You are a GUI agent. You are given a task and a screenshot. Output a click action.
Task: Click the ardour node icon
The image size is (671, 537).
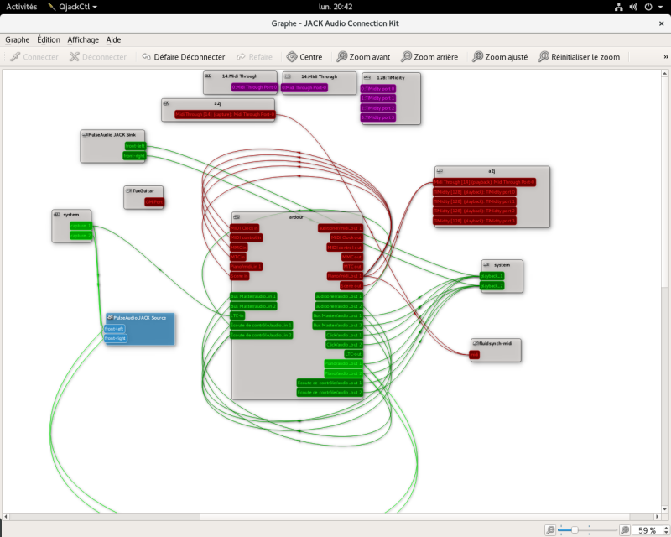pos(237,217)
